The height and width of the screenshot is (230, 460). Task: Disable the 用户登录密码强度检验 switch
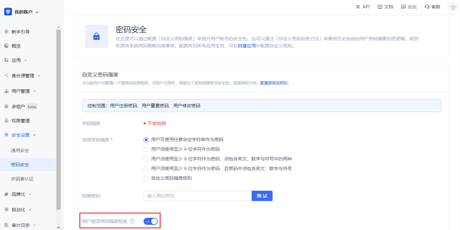point(151,221)
